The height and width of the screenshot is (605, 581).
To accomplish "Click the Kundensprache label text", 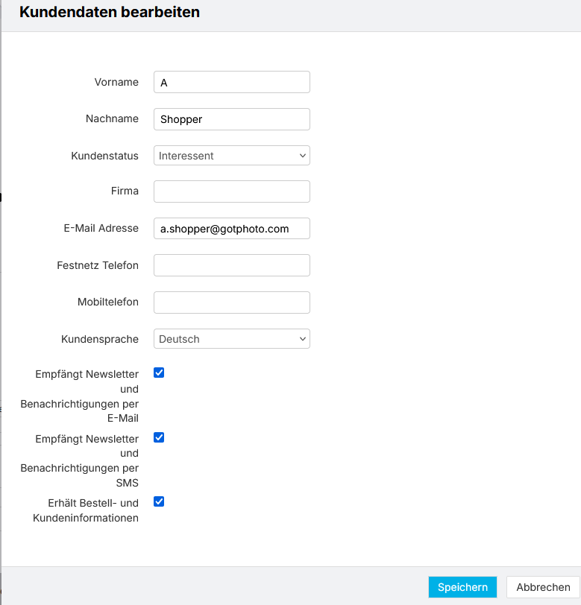I will coord(100,339).
